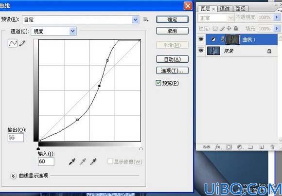The image size is (282, 196).
Task: Open the 预设 preset dropdown
Action: click(80, 19)
